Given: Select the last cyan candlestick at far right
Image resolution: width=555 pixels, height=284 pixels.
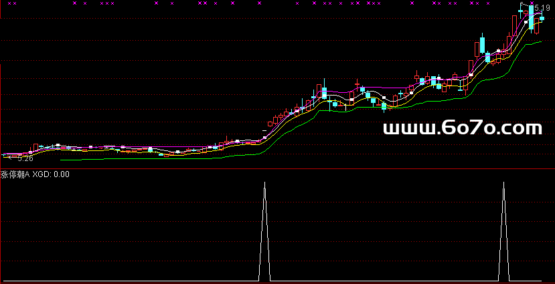Looking at the screenshot, I should [542, 19].
